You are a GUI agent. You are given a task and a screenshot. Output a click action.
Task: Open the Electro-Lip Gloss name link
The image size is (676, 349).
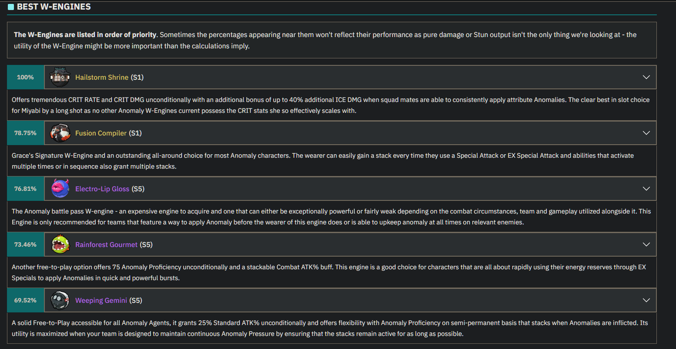(x=102, y=189)
